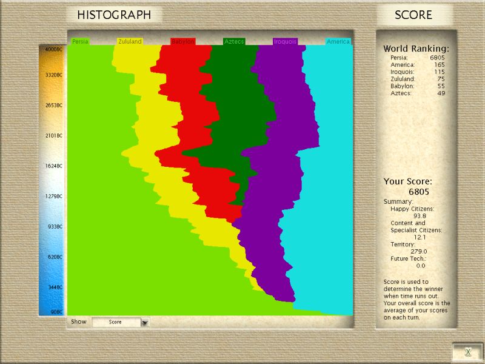The image size is (485, 364).
Task: Click the Happy Citizens label
Action: tap(412, 209)
